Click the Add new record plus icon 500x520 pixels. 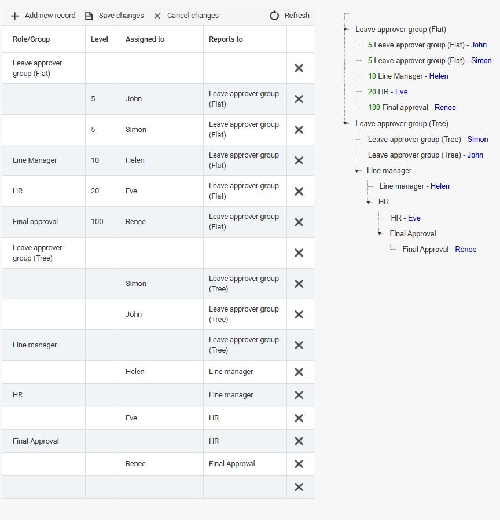[14, 16]
